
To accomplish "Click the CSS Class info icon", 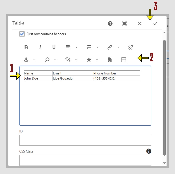I will [149, 151].
